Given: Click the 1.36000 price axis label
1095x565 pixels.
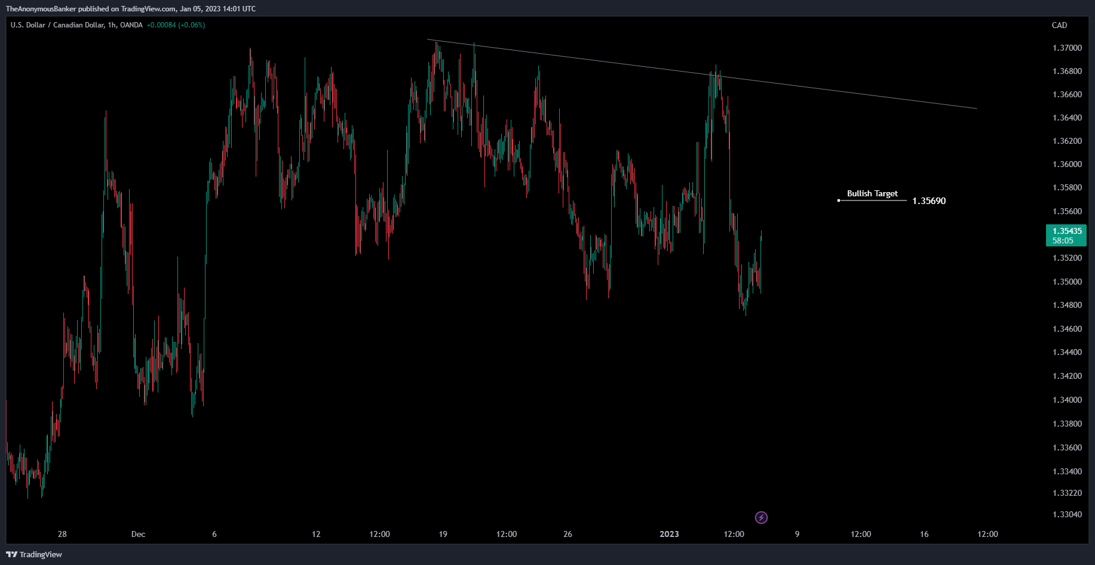Looking at the screenshot, I should pos(1067,164).
